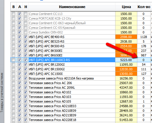
Task: Select row Тепловая завеса Frico AD103
Action: (x=72, y=97)
